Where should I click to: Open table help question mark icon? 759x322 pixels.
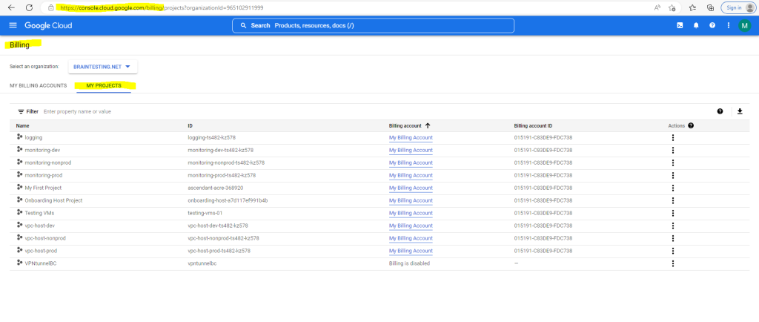(x=720, y=111)
